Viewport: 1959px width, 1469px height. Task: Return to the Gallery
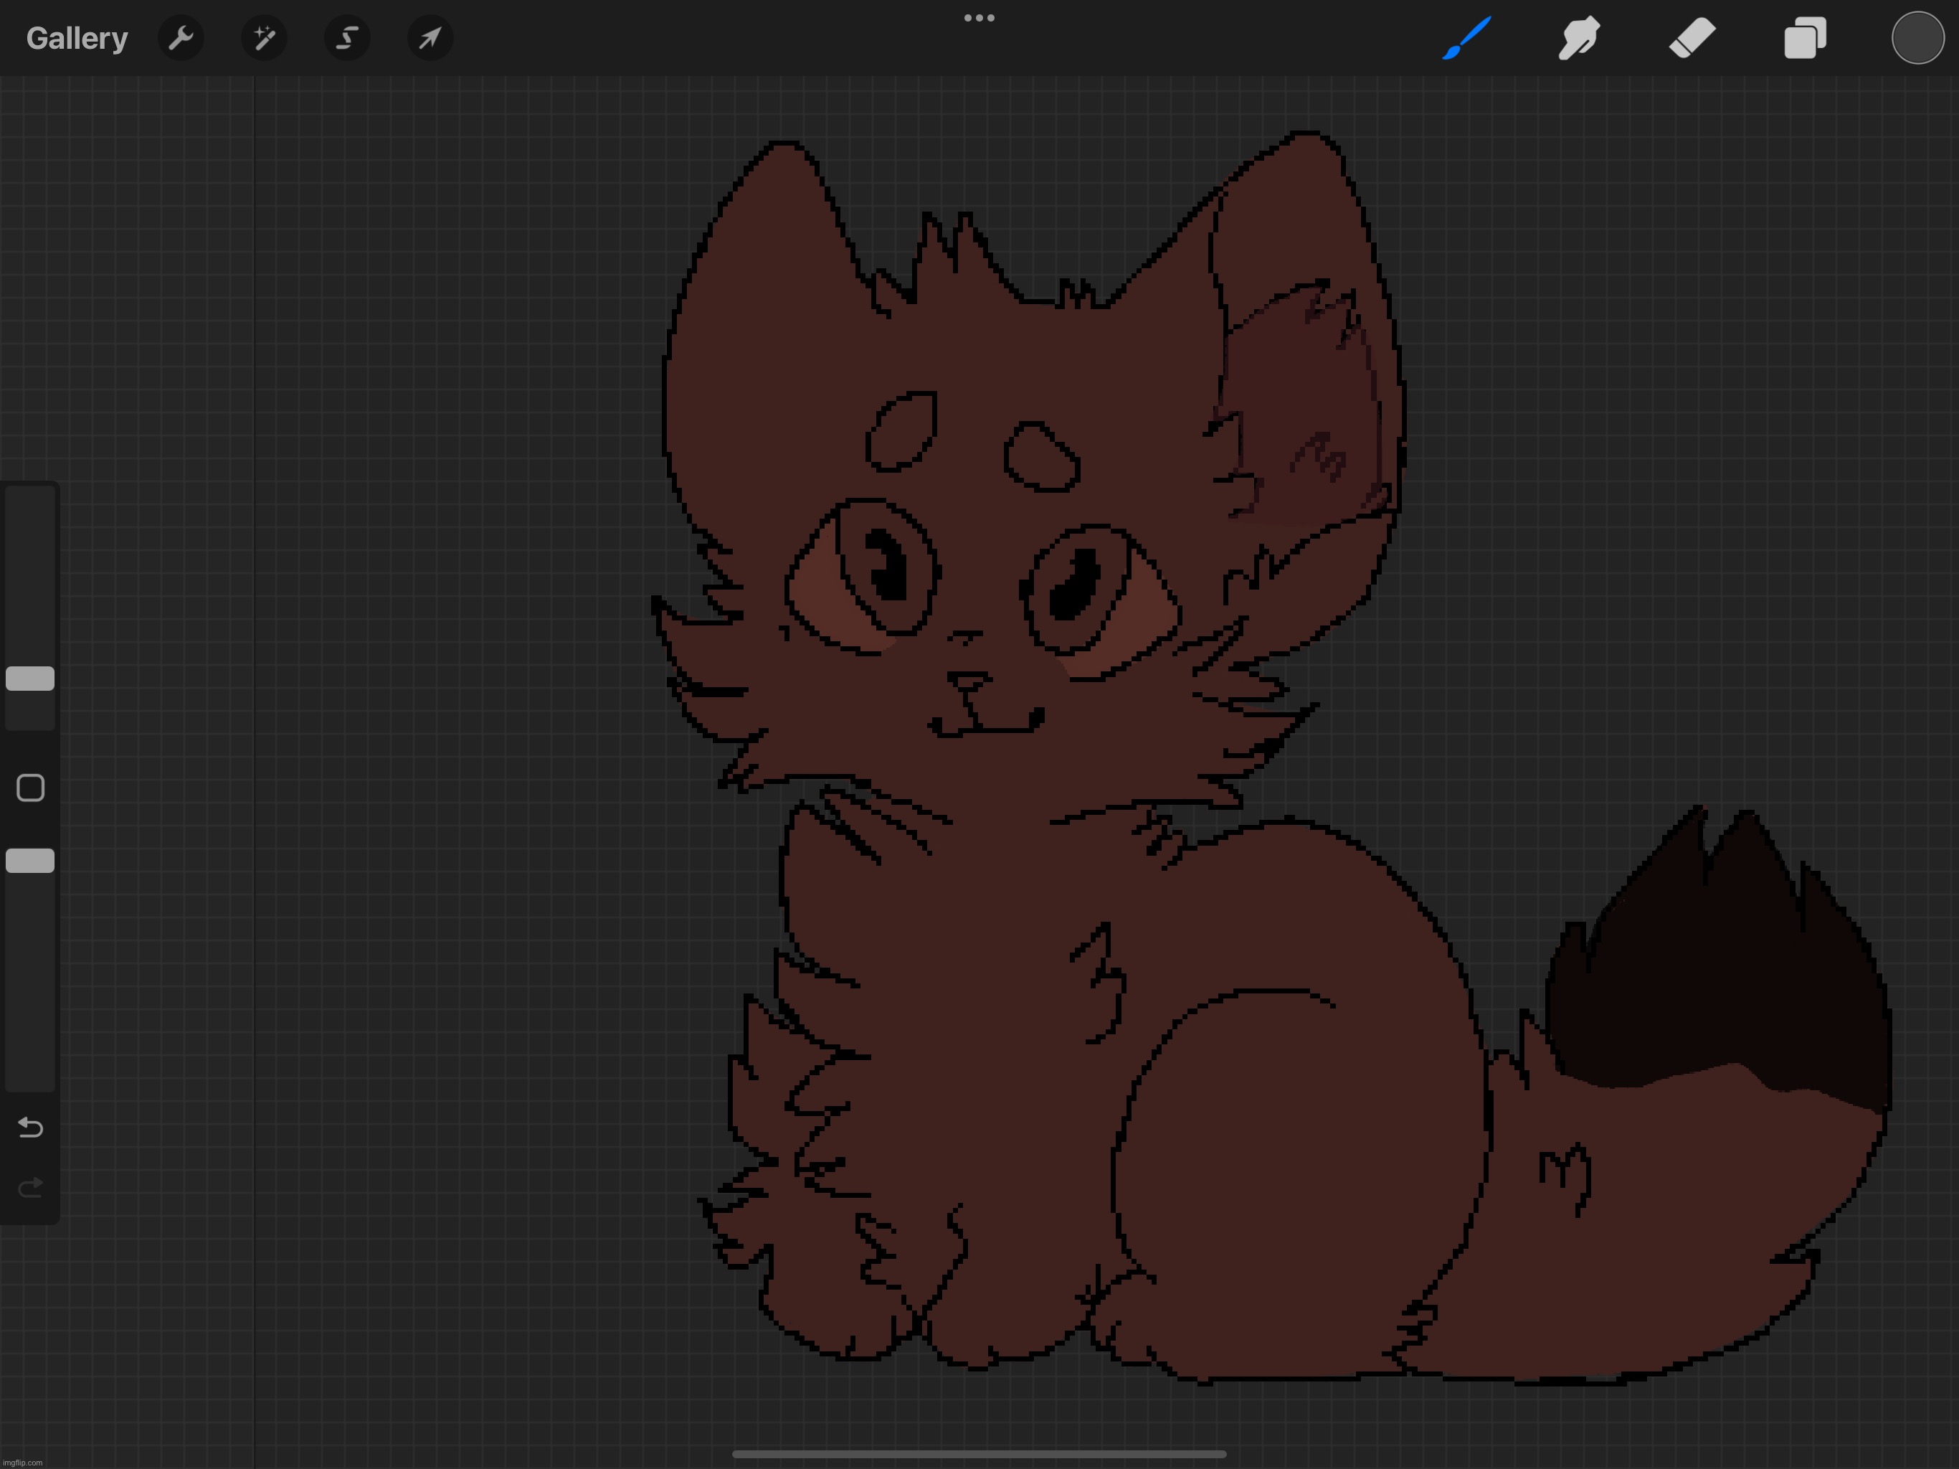coord(77,38)
